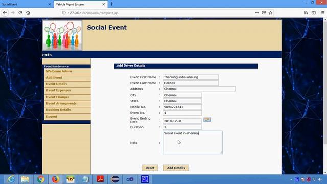Open the HS application in taskbar
Image resolution: width=327 pixels, height=184 pixels.
(71, 179)
